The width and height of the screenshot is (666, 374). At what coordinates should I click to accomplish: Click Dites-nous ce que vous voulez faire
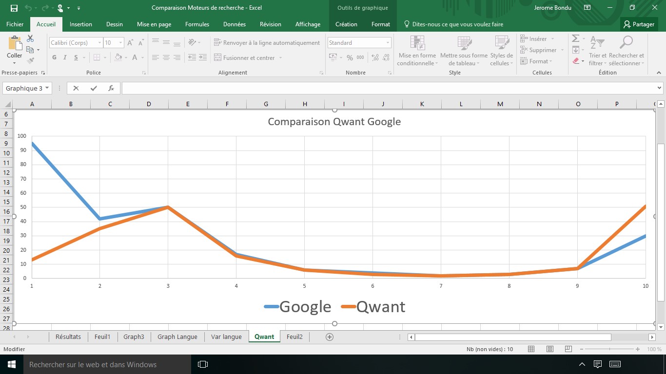pyautogui.click(x=454, y=24)
